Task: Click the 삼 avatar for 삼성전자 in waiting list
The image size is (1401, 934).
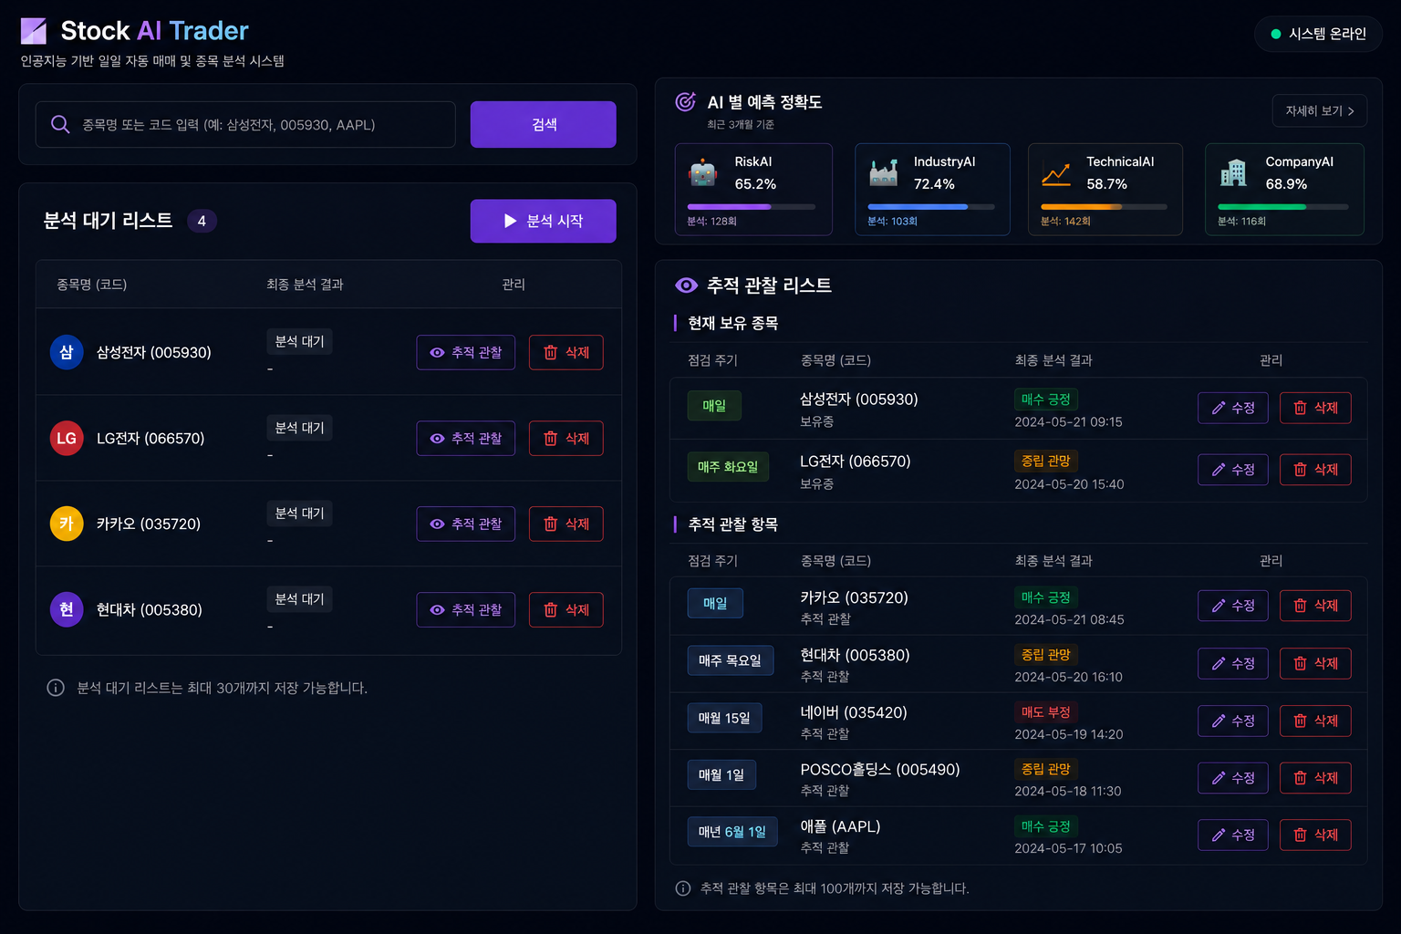Action: click(67, 352)
